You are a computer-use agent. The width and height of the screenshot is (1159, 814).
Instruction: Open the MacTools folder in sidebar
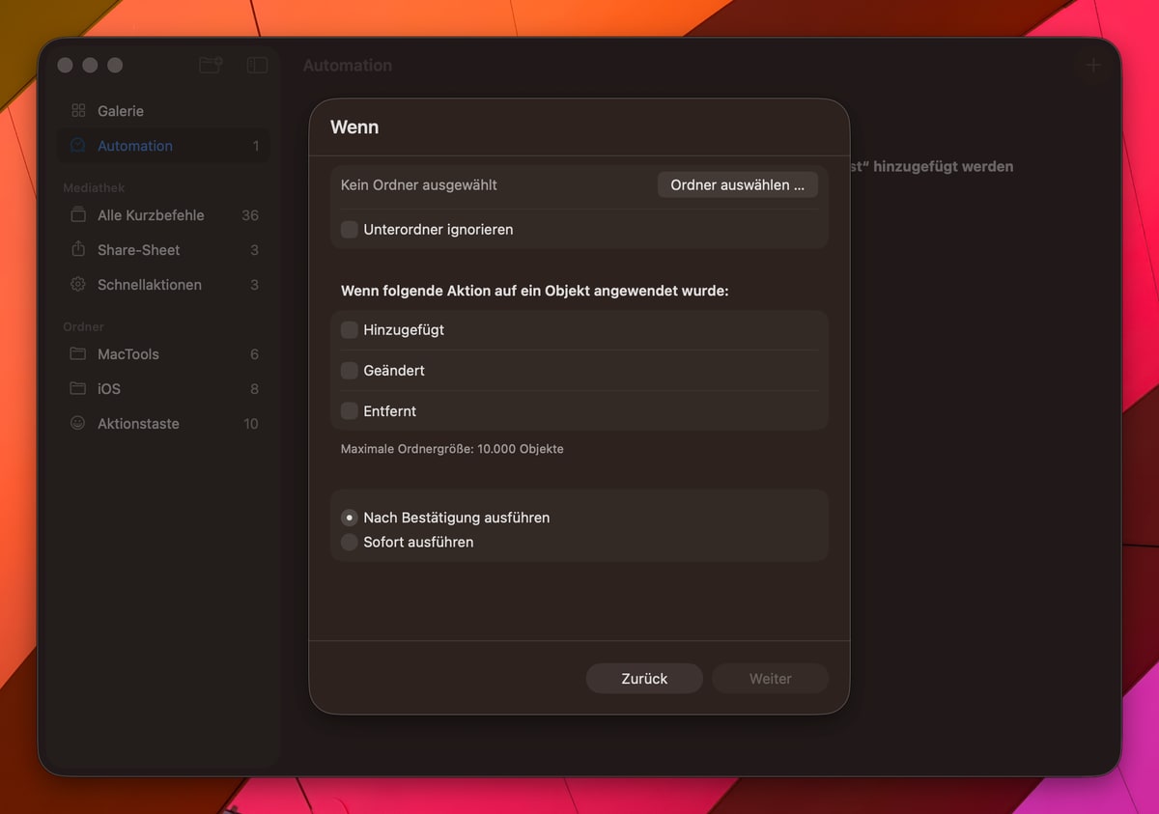click(127, 354)
